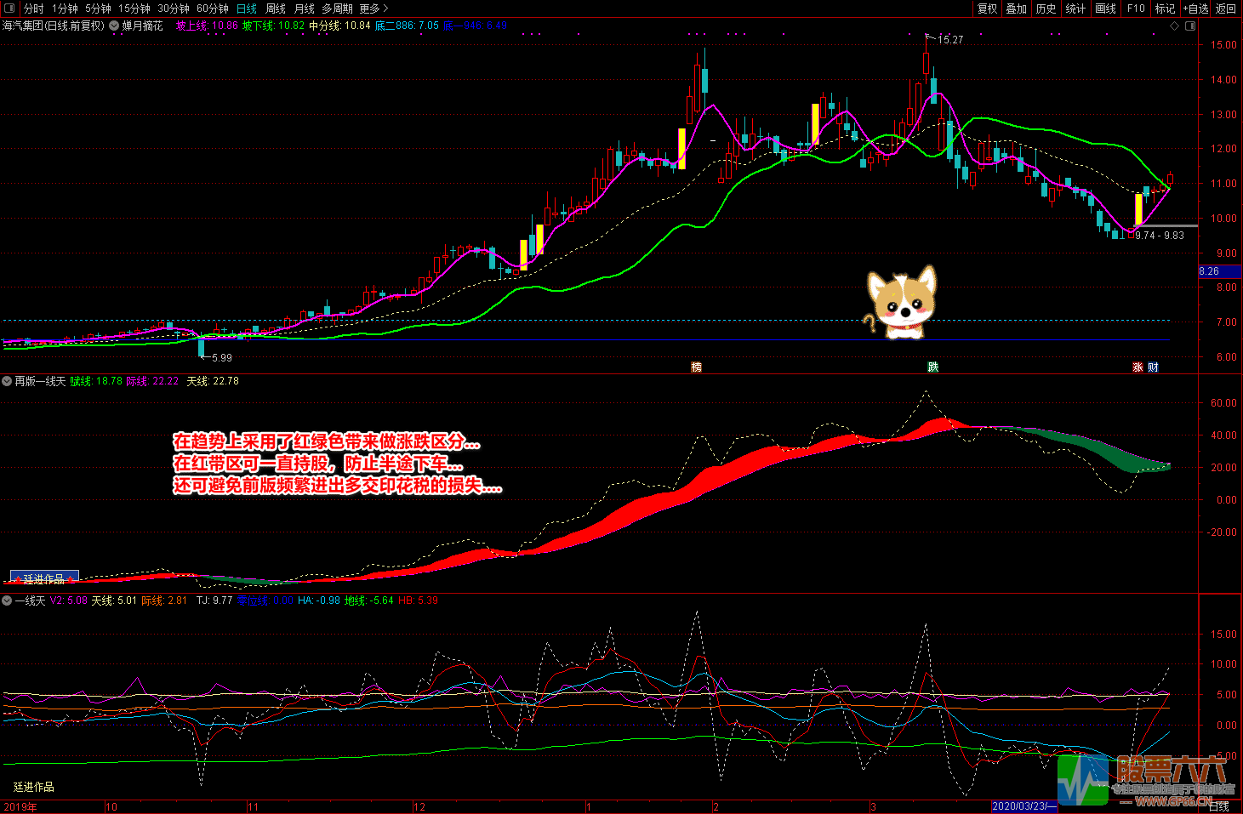The image size is (1243, 814).
Task: Click the 返回 back button
Action: click(1226, 9)
